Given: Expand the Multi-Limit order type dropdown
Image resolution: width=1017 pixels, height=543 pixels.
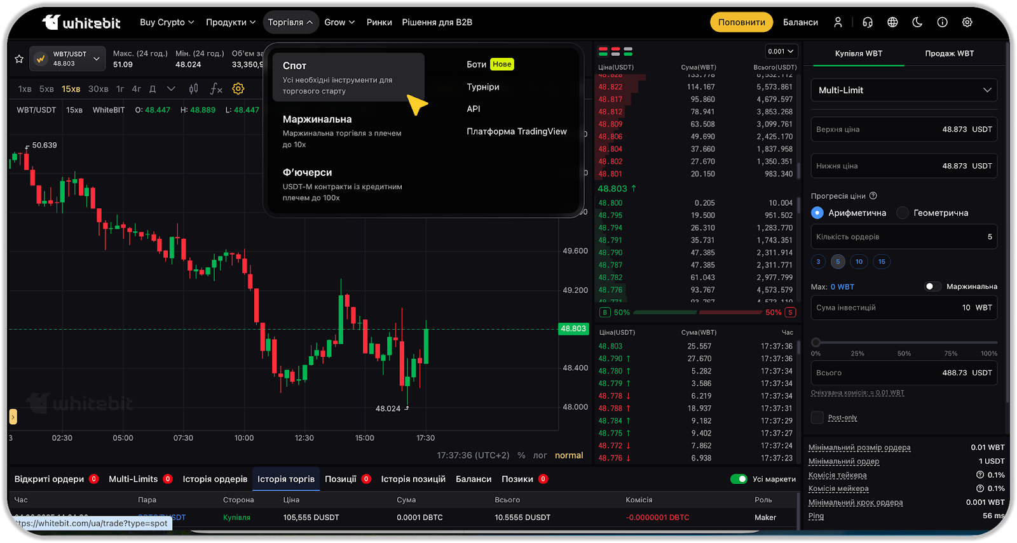Looking at the screenshot, I should pyautogui.click(x=904, y=90).
